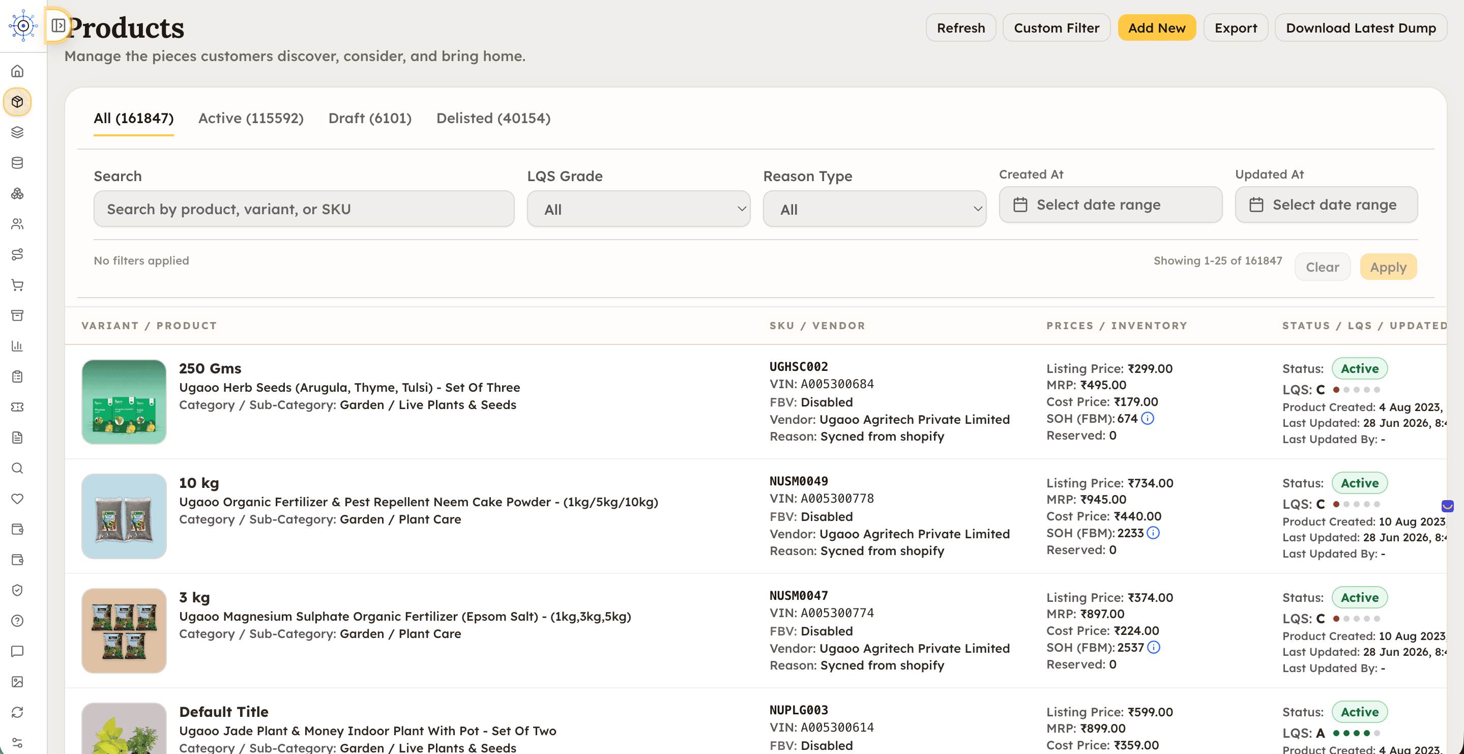The width and height of the screenshot is (1464, 754).
Task: Open the stacked cubes icon in sidebar
Action: (x=18, y=193)
